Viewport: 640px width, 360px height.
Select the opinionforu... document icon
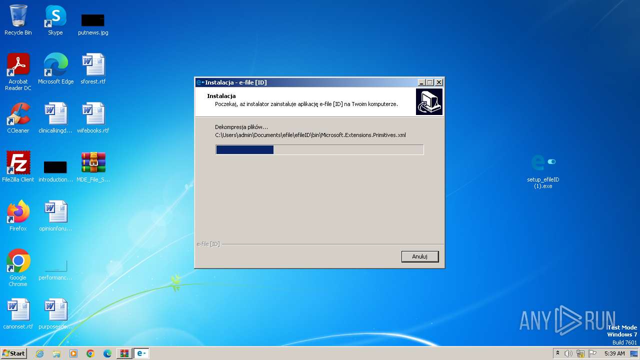pyautogui.click(x=55, y=216)
